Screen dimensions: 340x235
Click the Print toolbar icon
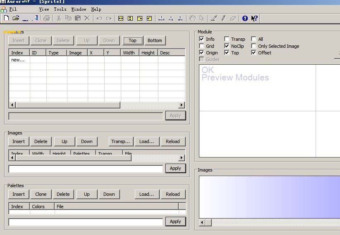coord(47,18)
